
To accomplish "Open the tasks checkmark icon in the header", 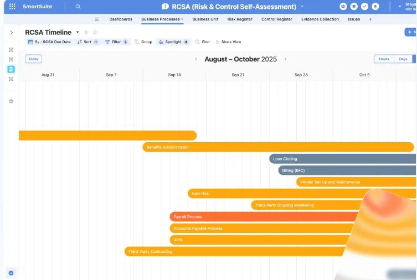I will (364, 7).
